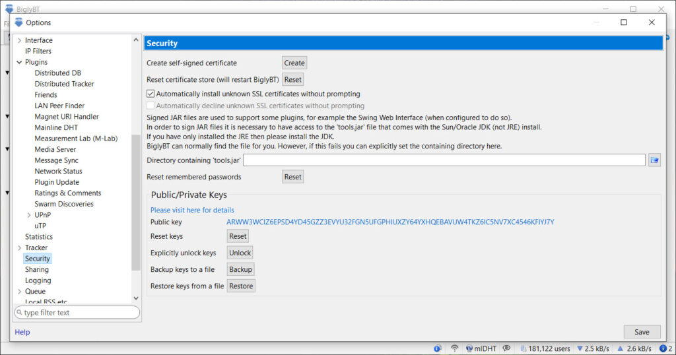
Task: Open Sharing settings page
Action: point(37,269)
